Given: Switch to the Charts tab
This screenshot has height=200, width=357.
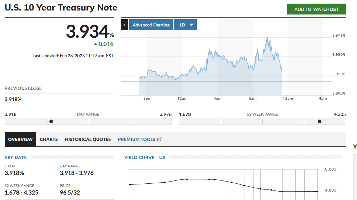Looking at the screenshot, I should coord(49,139).
